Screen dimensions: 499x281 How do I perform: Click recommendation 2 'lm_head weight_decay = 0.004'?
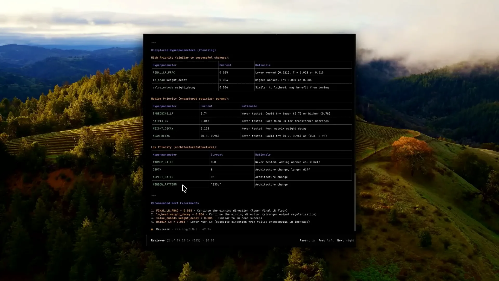180,214
